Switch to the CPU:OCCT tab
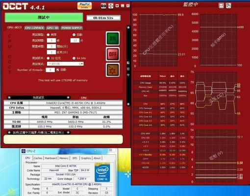Screen dimensions: 250x196 15,27
